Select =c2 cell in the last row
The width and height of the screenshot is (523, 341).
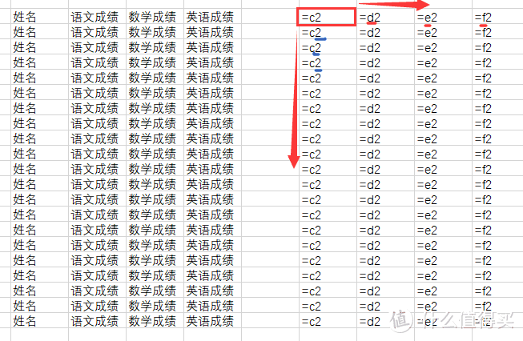click(328, 322)
